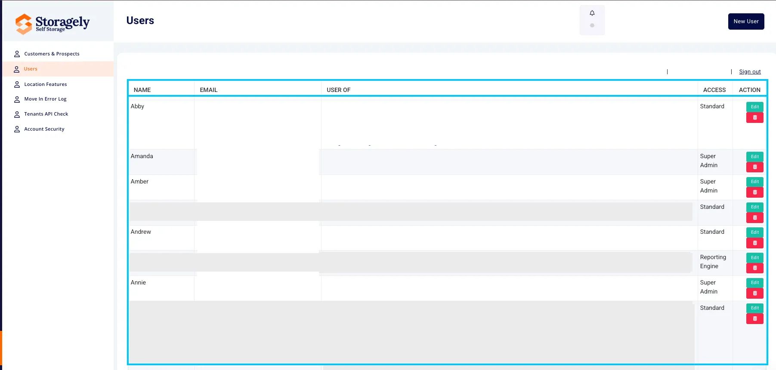776x370 pixels.
Task: Click the person icon beside Account Security
Action: [17, 129]
